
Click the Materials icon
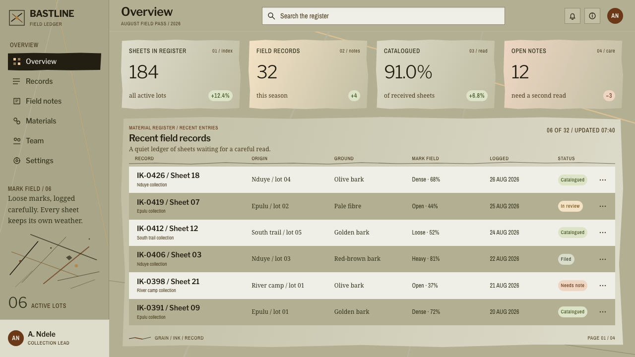(x=17, y=121)
